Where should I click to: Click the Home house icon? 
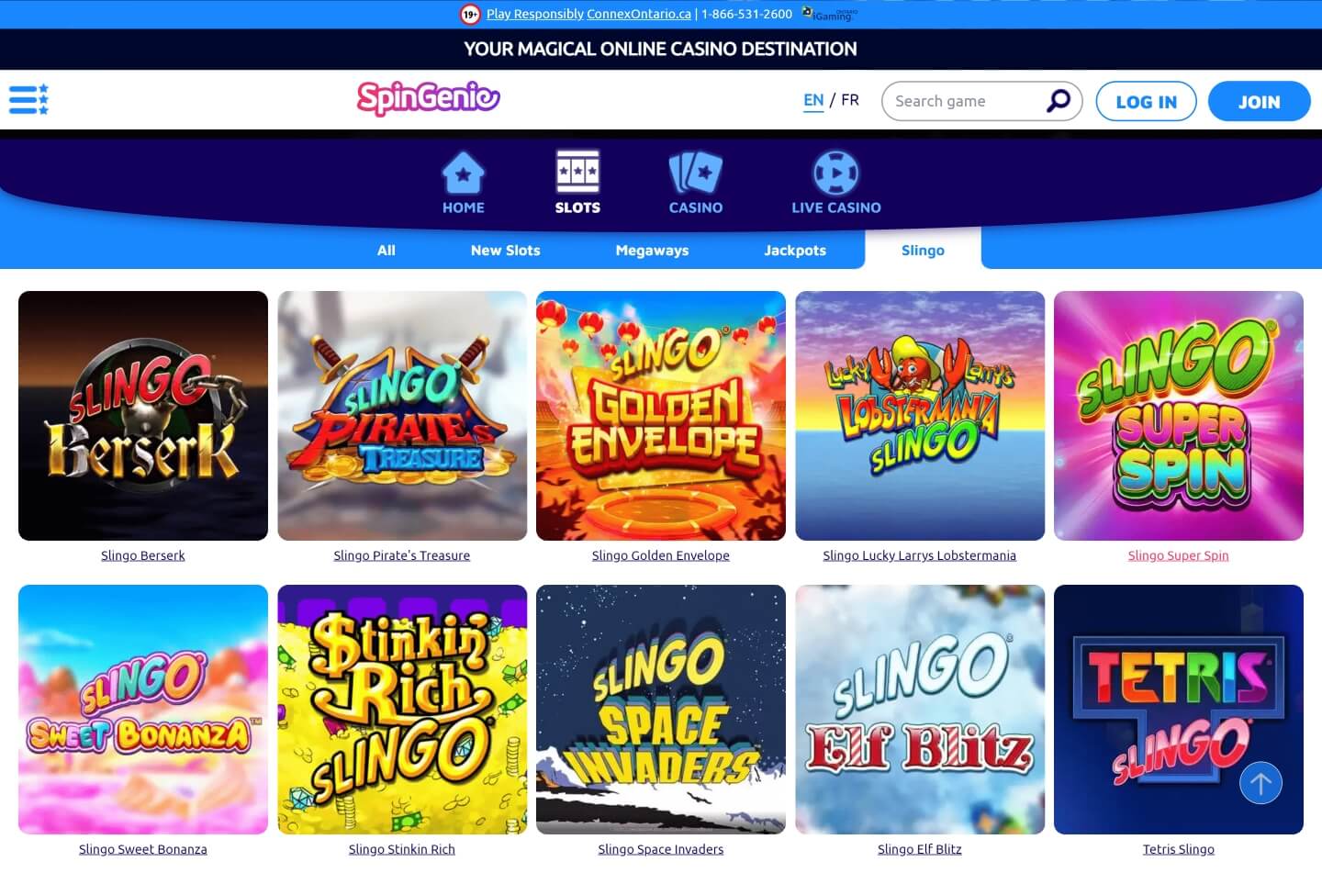tap(463, 173)
